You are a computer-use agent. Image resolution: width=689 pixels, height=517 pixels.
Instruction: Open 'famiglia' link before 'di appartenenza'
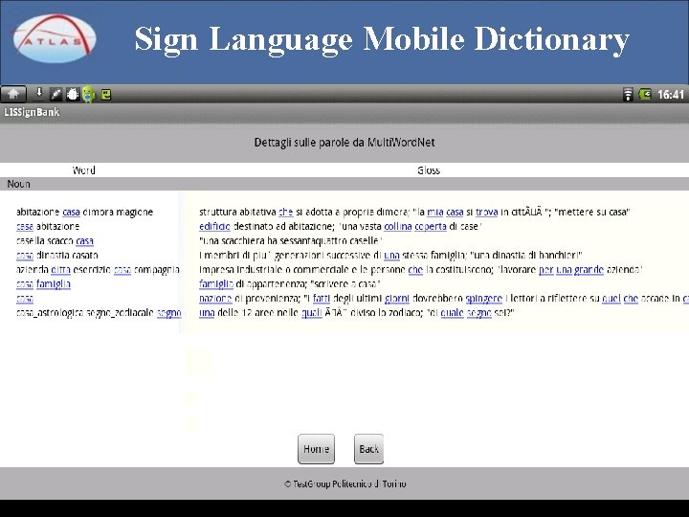(x=216, y=284)
